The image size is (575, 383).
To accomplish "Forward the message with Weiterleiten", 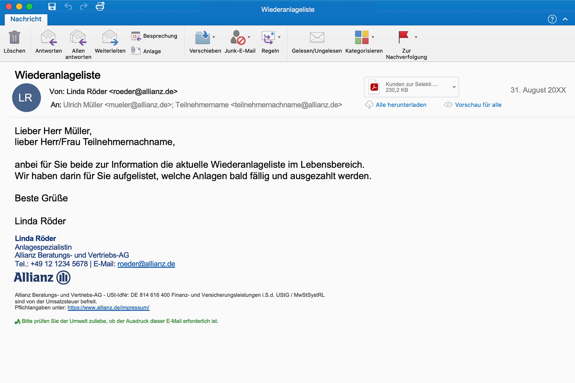I will [x=110, y=38].
